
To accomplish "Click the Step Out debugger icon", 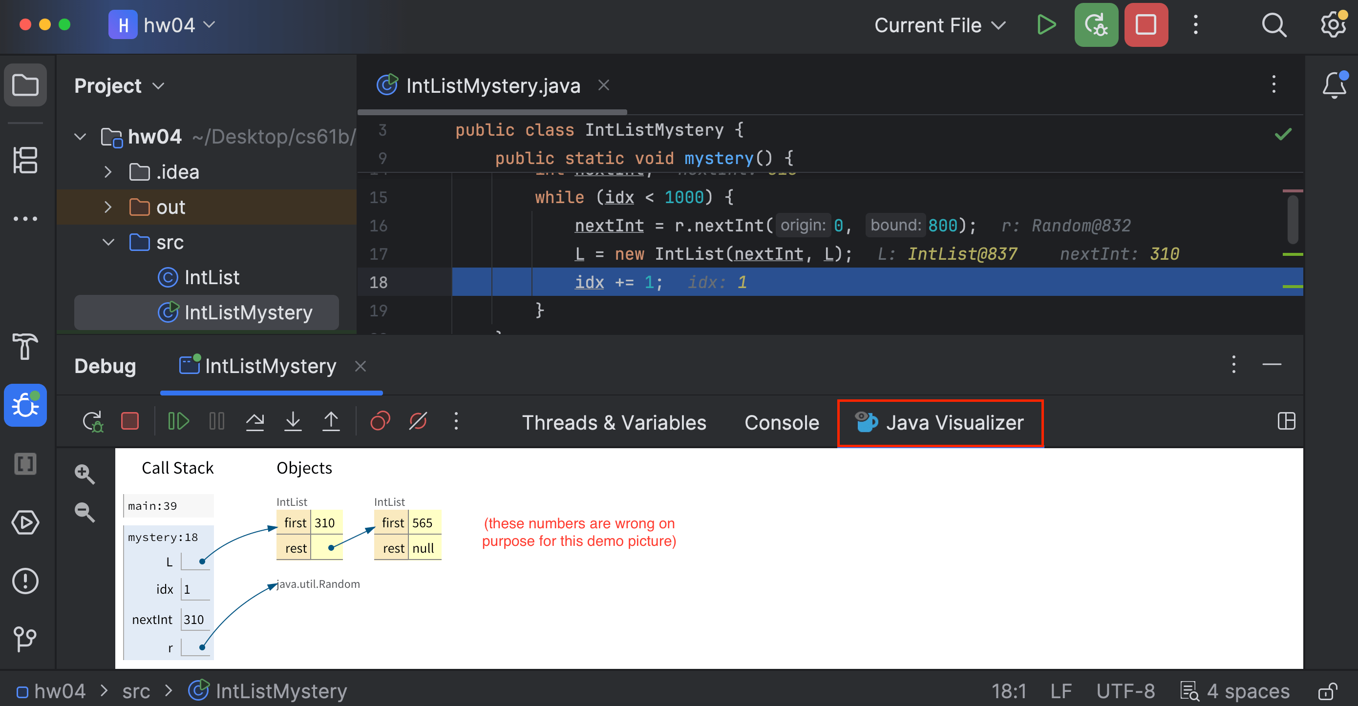I will click(x=331, y=421).
